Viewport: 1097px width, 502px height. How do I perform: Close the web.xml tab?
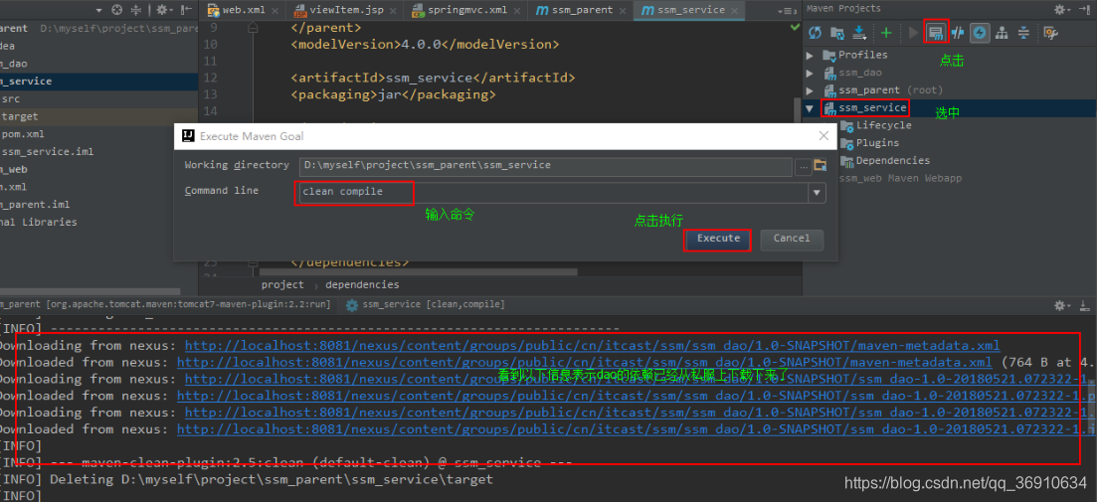tap(274, 11)
